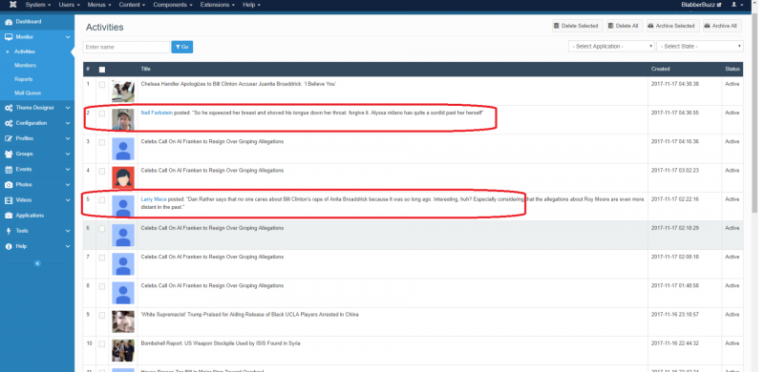Screen dimensions: 764x372
Task: Open the Components menu
Action: (173, 5)
